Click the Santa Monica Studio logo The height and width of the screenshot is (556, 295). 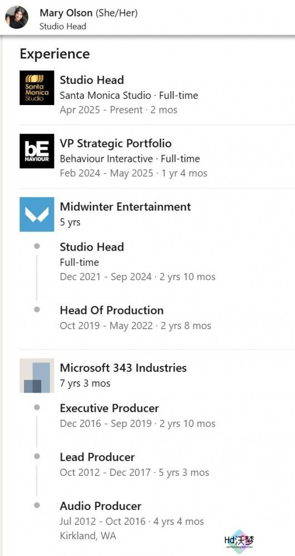(37, 88)
